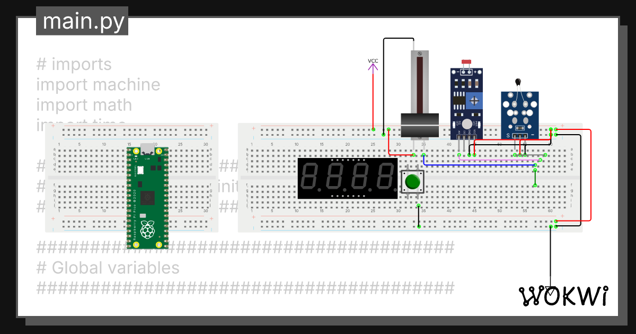Click the 'import math' code line
The height and width of the screenshot is (334, 636).
click(x=84, y=104)
